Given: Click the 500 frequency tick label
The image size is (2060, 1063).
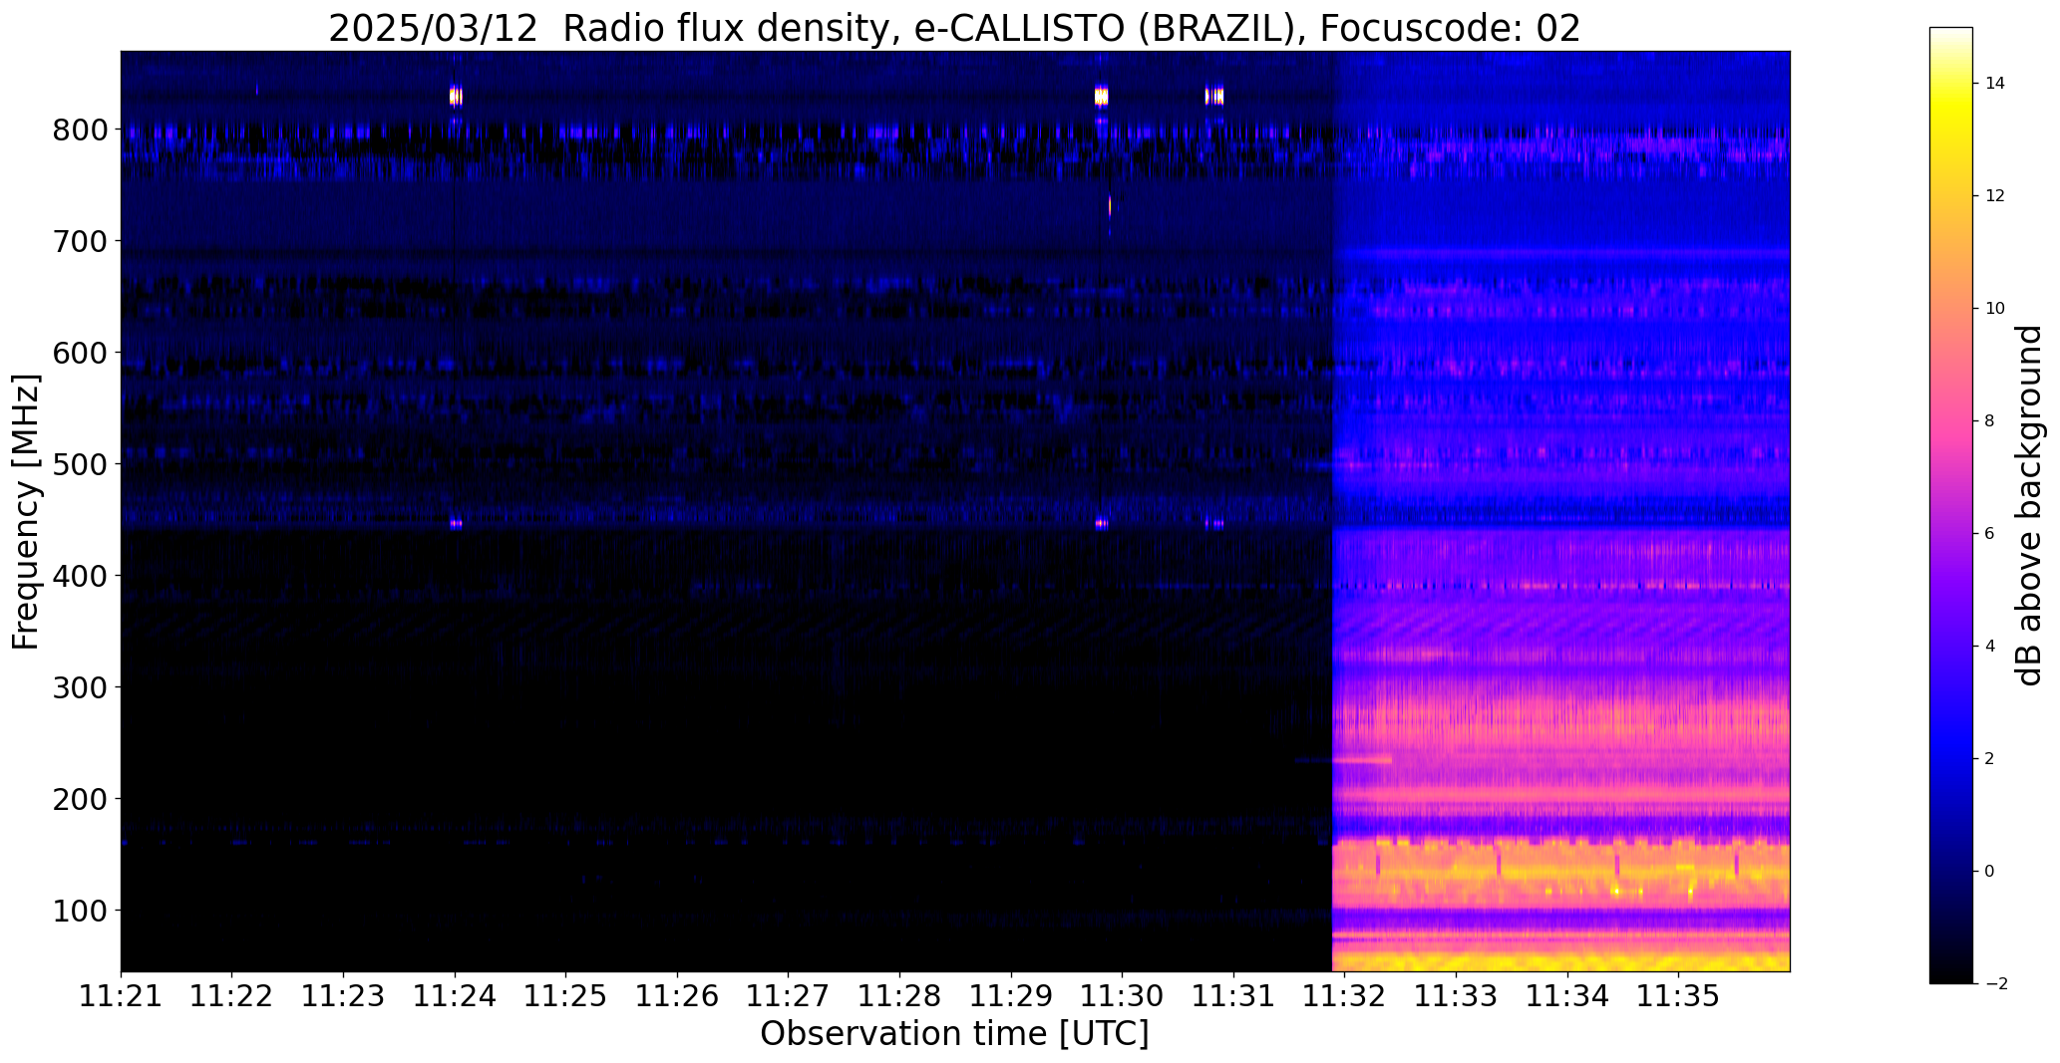Looking at the screenshot, I should tap(80, 464).
